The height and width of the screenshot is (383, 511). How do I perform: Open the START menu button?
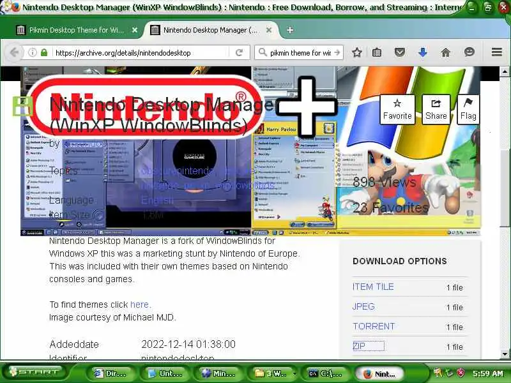[x=35, y=372]
